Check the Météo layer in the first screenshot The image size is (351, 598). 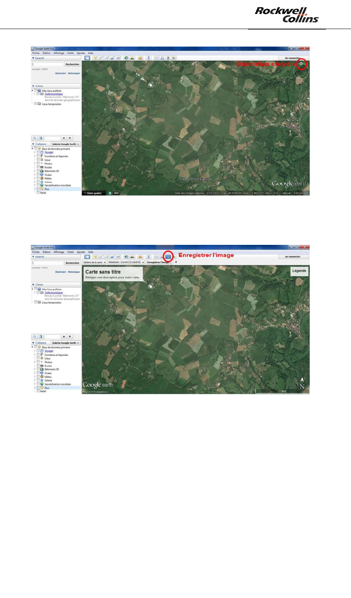[38, 178]
